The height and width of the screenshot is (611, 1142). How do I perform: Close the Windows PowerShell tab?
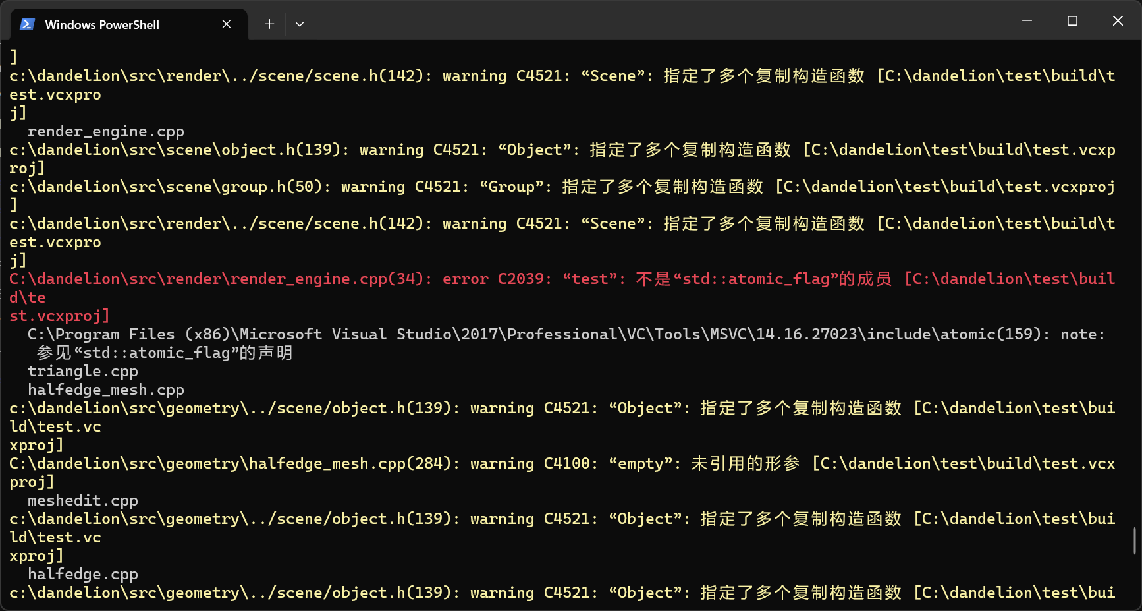click(227, 24)
